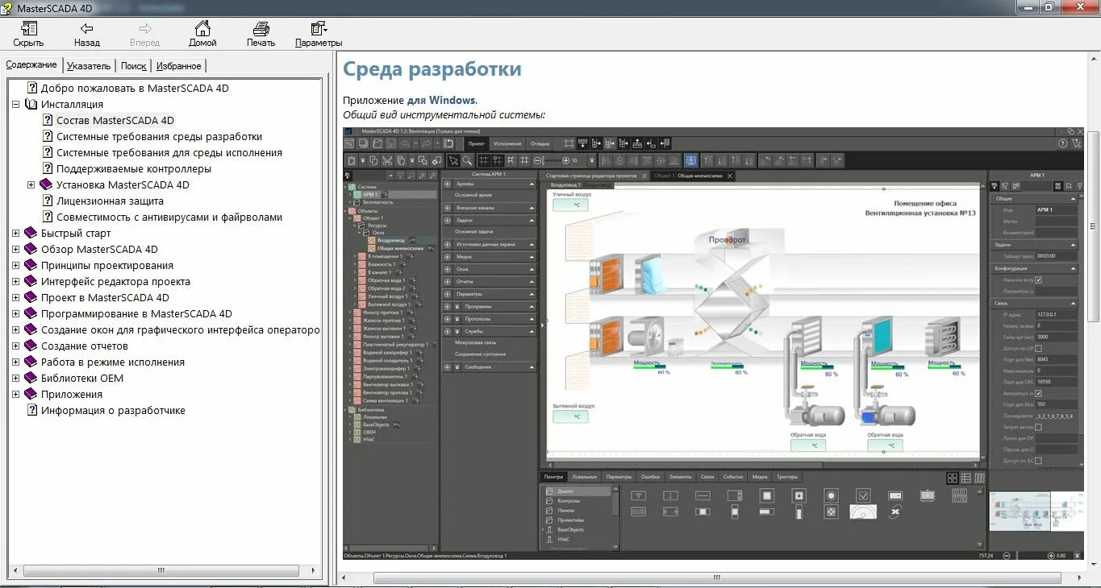
Task: Open 'Поддерживаемые контроллеры' topic
Action: pyautogui.click(x=134, y=168)
